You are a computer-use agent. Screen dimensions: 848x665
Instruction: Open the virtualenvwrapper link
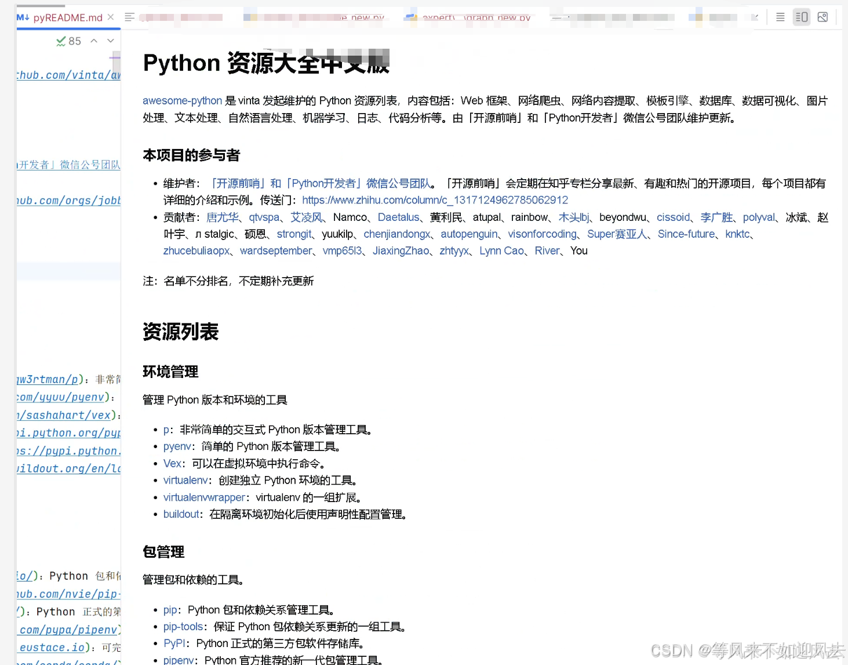(204, 498)
